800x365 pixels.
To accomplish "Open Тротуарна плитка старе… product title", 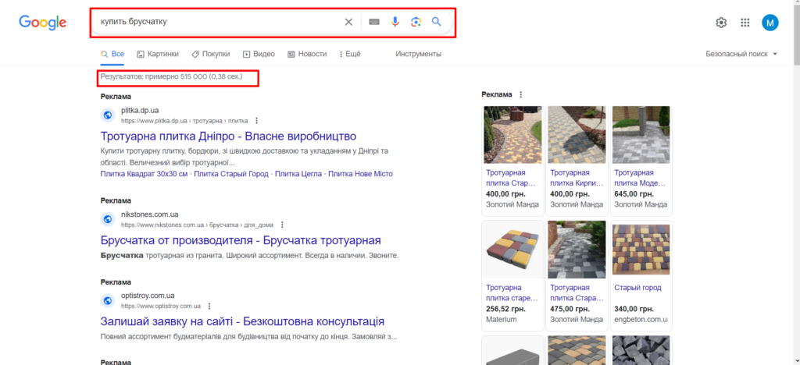I will 512,292.
